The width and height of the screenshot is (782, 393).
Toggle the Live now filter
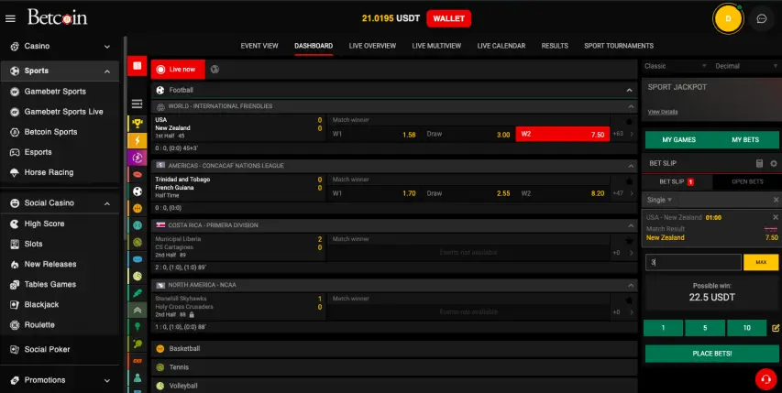coord(178,70)
